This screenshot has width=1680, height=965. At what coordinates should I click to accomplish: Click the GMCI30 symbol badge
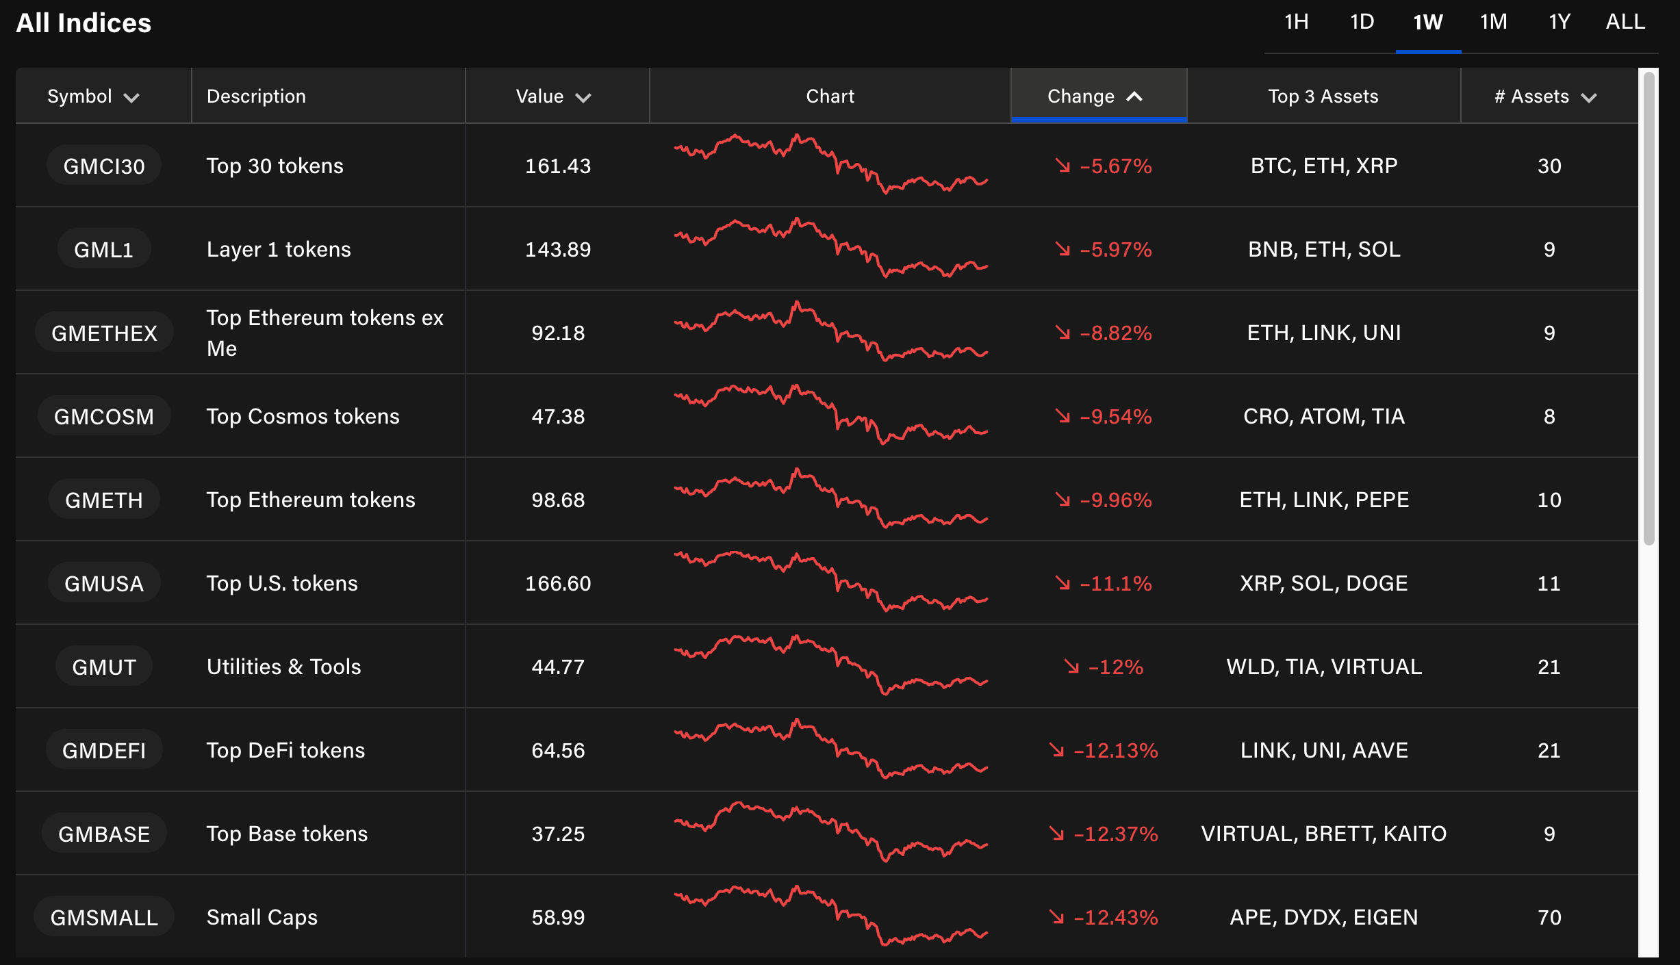[104, 166]
